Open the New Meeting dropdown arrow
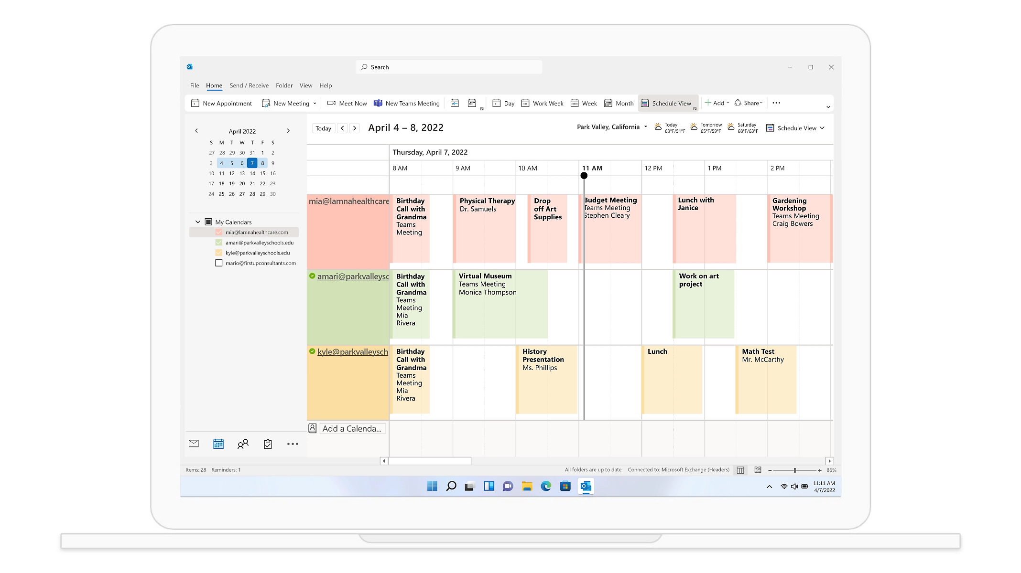1021x573 pixels. click(x=315, y=103)
